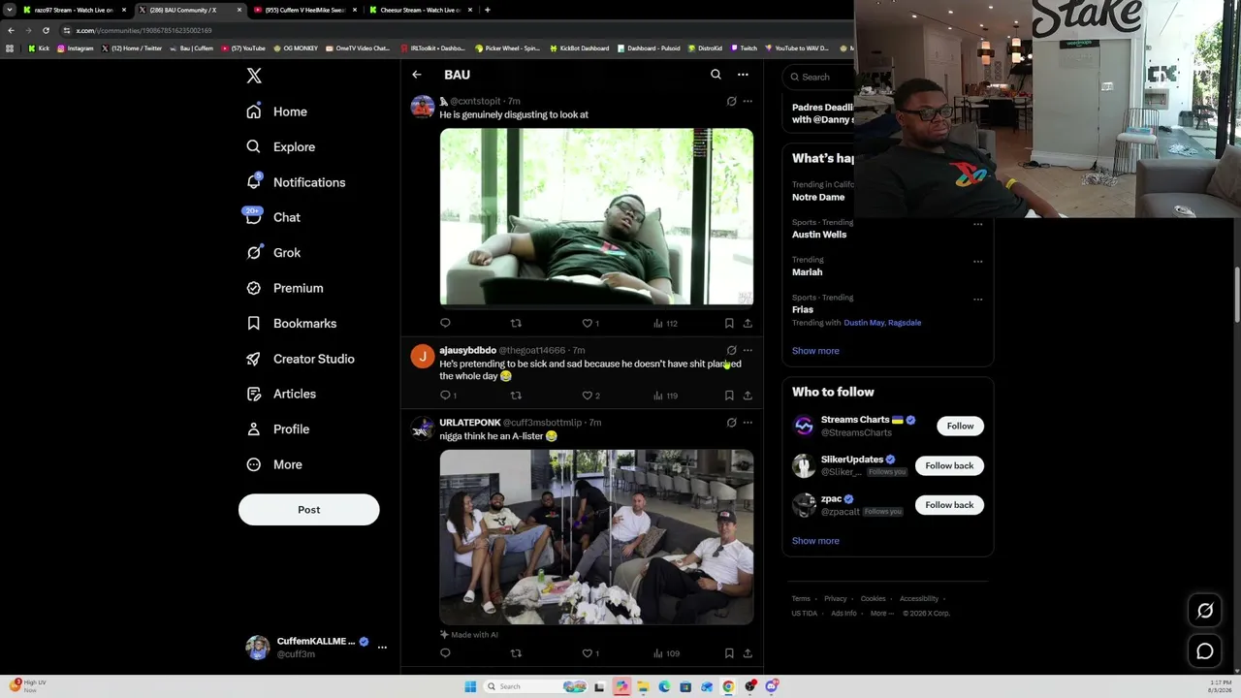
Task: Click the Post button
Action: pyautogui.click(x=309, y=510)
